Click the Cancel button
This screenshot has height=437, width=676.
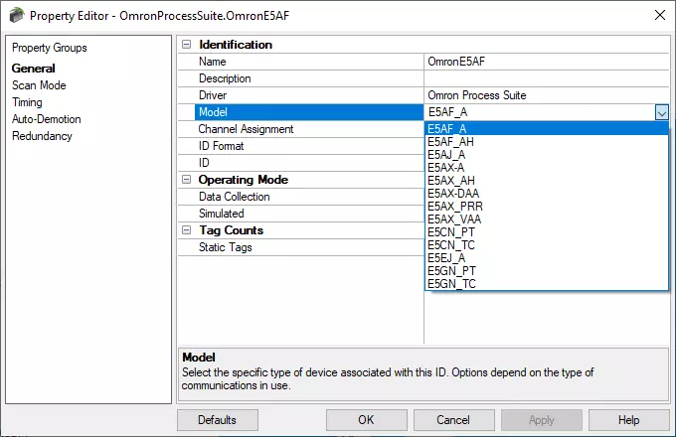453,420
